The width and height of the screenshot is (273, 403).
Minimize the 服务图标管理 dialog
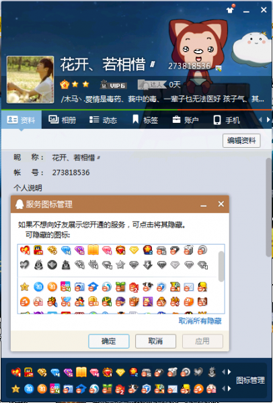click(204, 205)
